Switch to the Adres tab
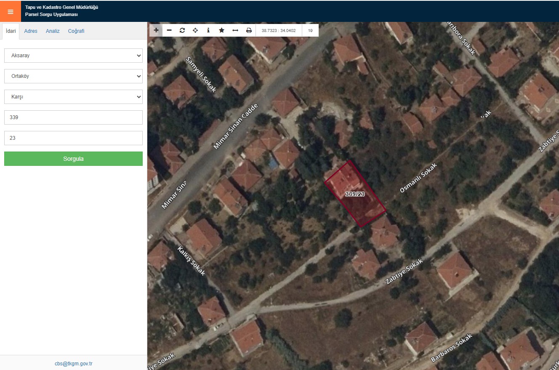Screen dimensions: 559x370 (31, 31)
